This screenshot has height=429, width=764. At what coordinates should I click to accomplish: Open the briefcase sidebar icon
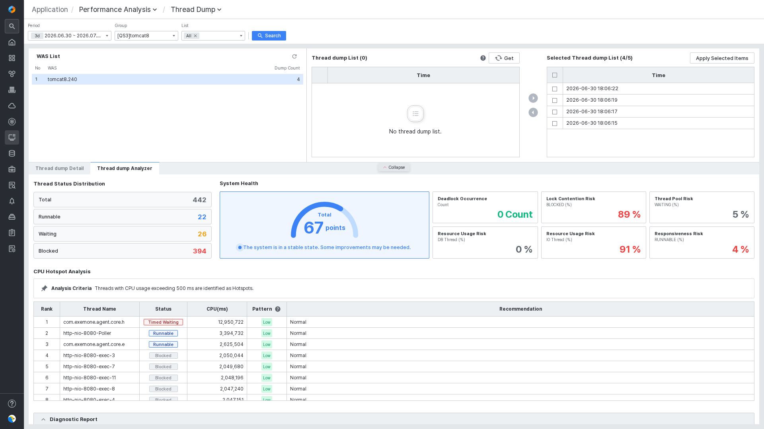tap(12, 169)
